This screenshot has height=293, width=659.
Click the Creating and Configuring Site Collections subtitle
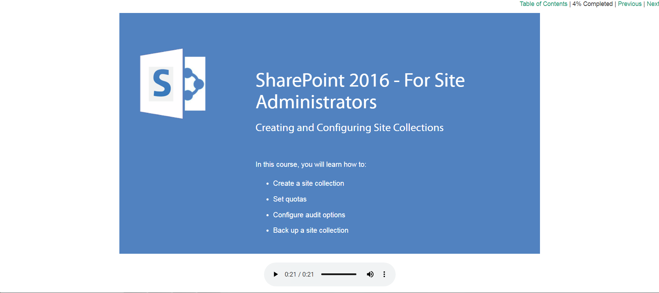[x=349, y=128]
